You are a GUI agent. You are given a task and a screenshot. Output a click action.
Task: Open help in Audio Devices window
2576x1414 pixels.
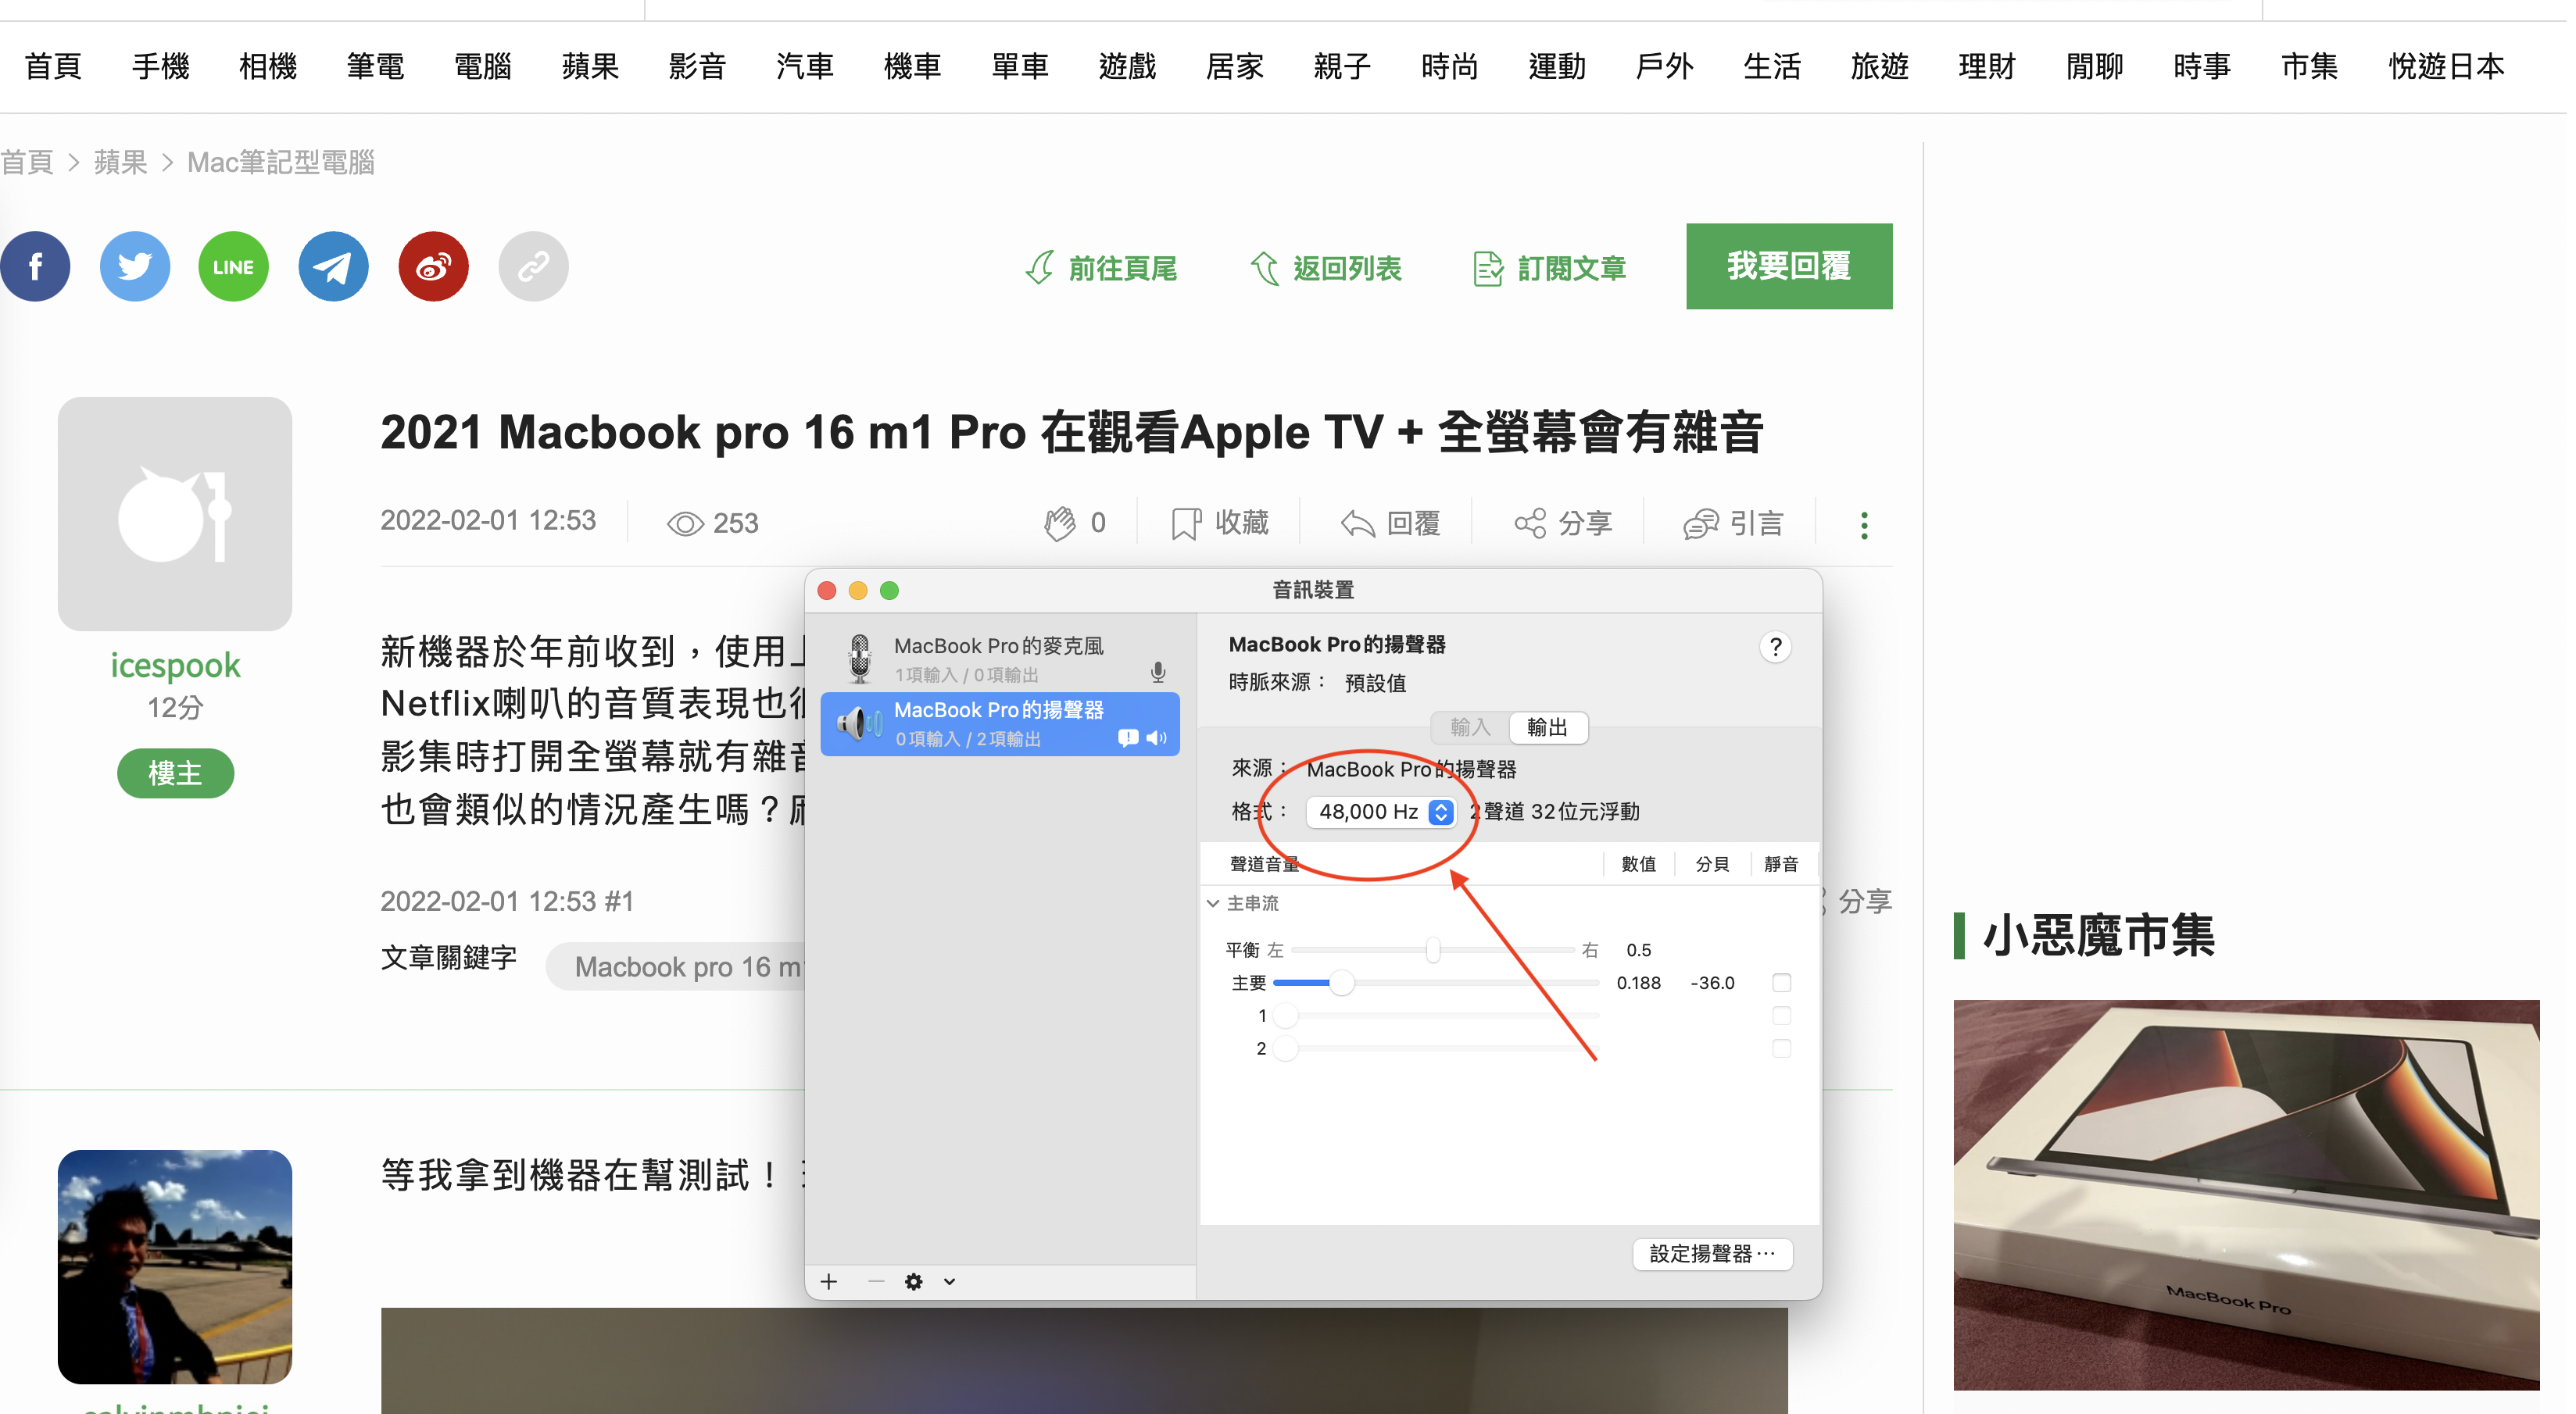pyautogui.click(x=1776, y=648)
